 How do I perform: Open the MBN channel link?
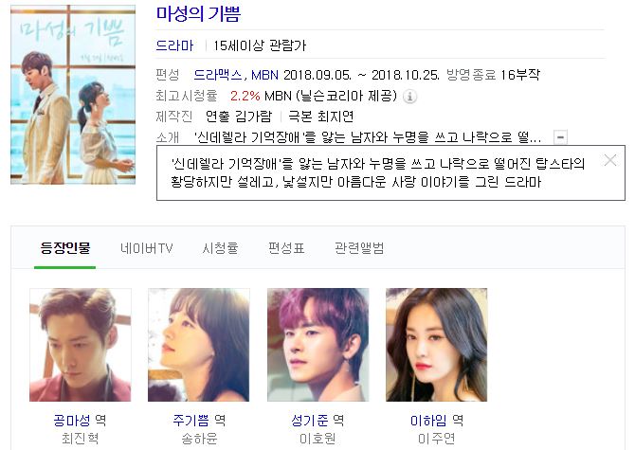click(x=264, y=75)
